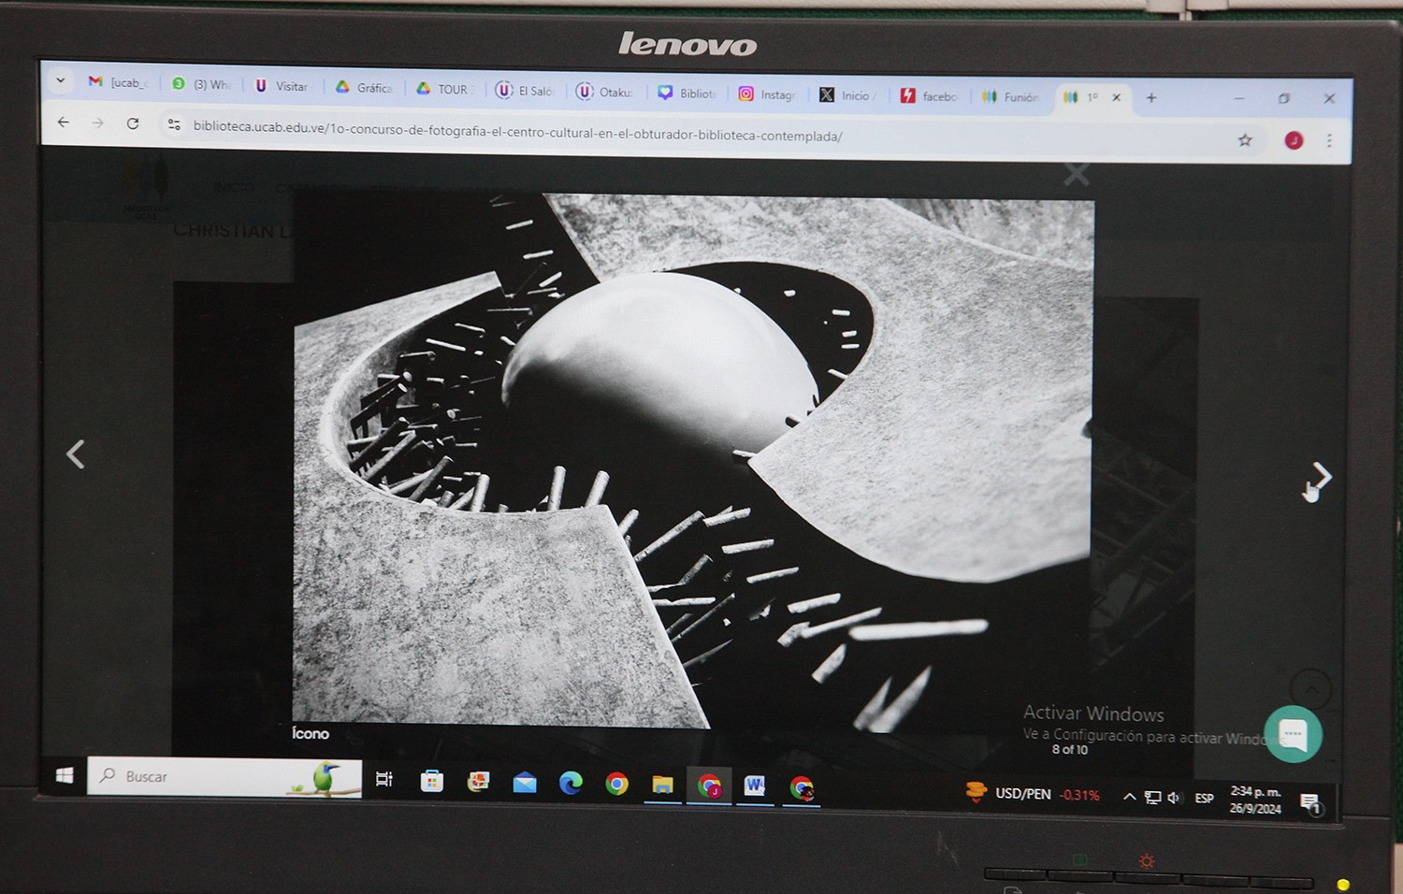Switch to the Gmail ucab tab
The image size is (1403, 894).
119,82
